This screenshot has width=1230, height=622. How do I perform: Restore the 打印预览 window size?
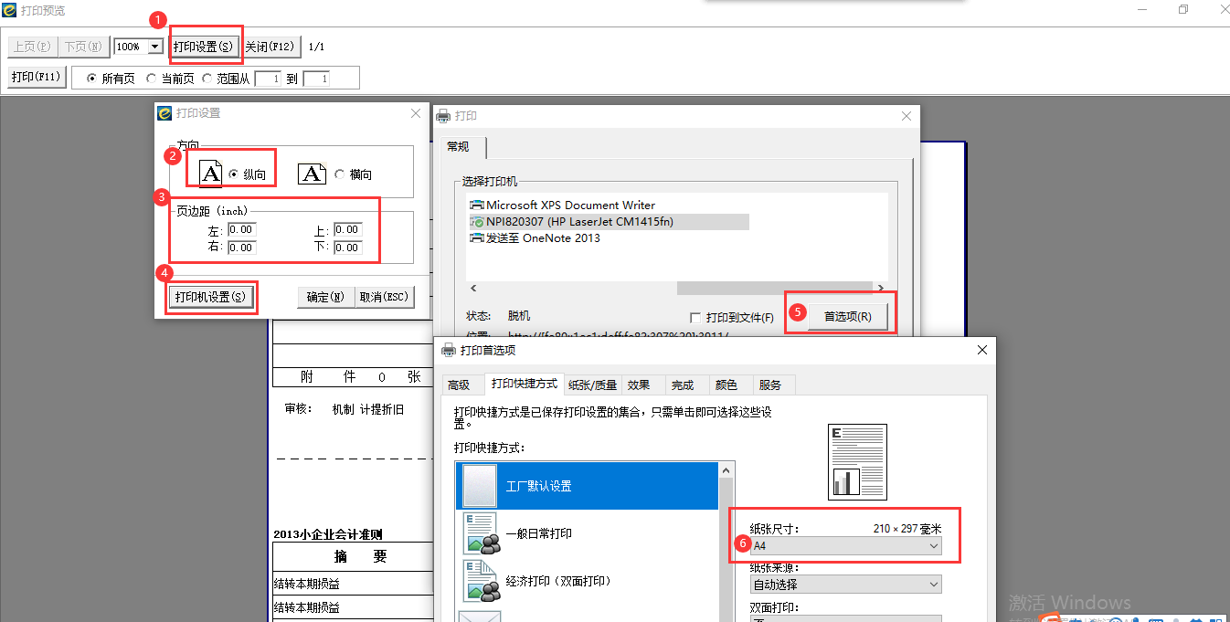point(1183,10)
